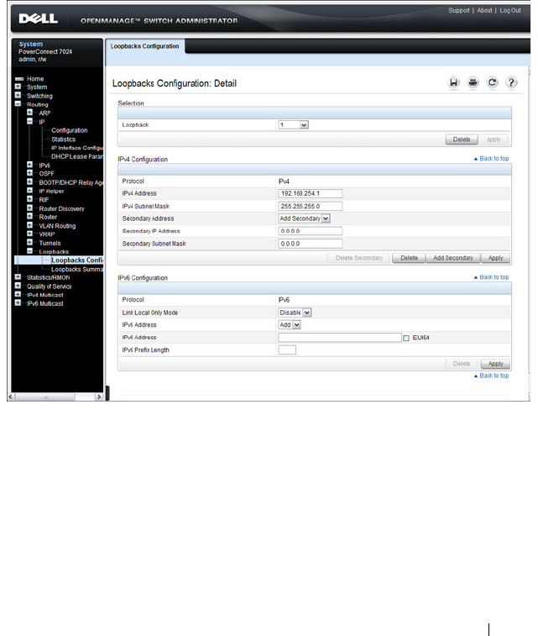Image resolution: width=538 pixels, height=636 pixels.
Task: Expand the OSPF tree node
Action: [29, 173]
